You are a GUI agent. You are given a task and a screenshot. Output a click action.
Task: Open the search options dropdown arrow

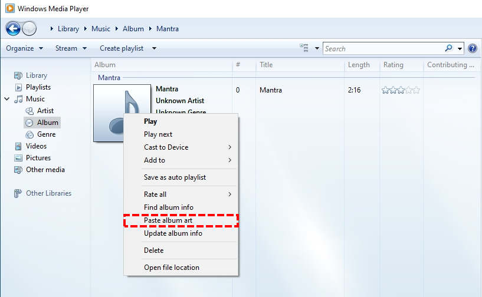coord(460,48)
